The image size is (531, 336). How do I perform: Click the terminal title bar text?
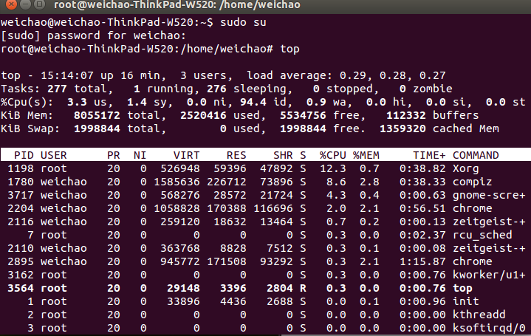pyautogui.click(x=177, y=4)
